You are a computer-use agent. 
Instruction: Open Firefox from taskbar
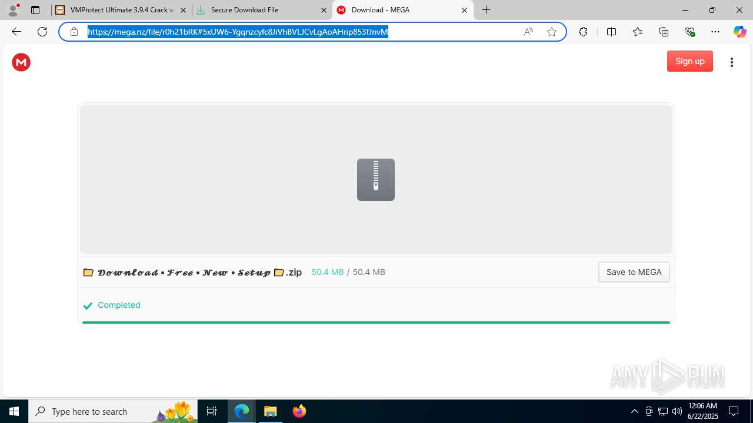point(299,411)
